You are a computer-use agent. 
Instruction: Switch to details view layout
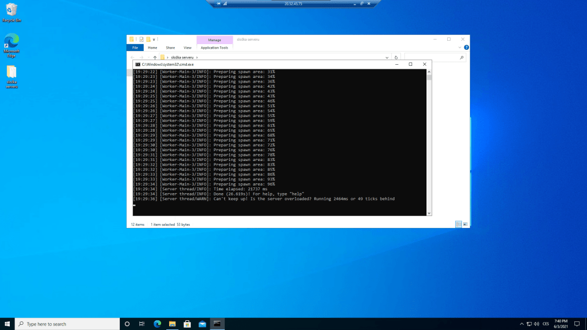tap(458, 224)
